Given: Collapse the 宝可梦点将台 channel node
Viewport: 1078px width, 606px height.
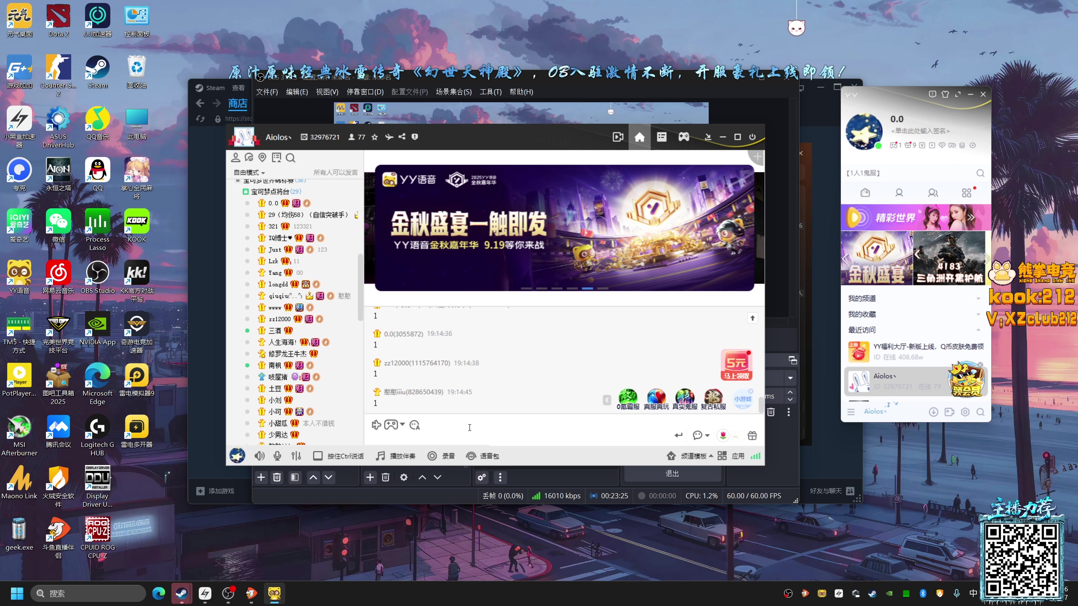Looking at the screenshot, I should tap(245, 192).
